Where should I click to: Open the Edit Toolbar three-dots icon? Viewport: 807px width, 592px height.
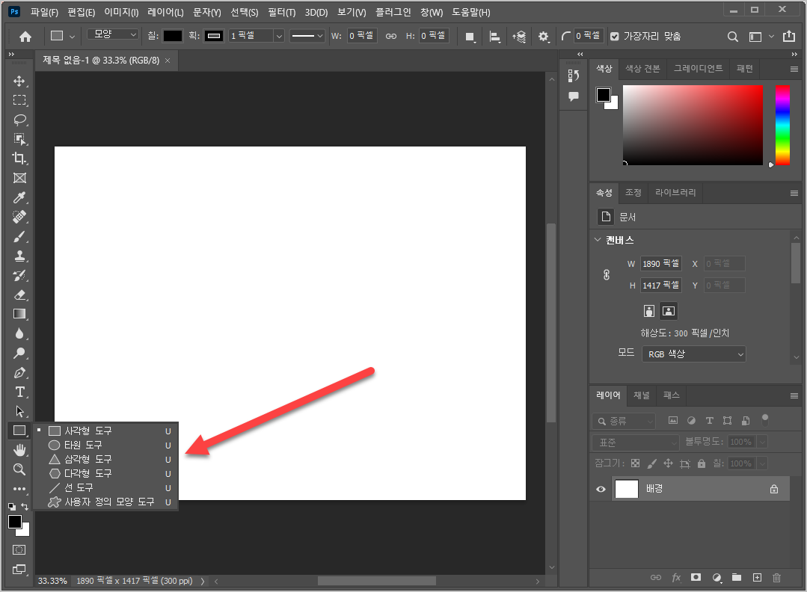19,489
